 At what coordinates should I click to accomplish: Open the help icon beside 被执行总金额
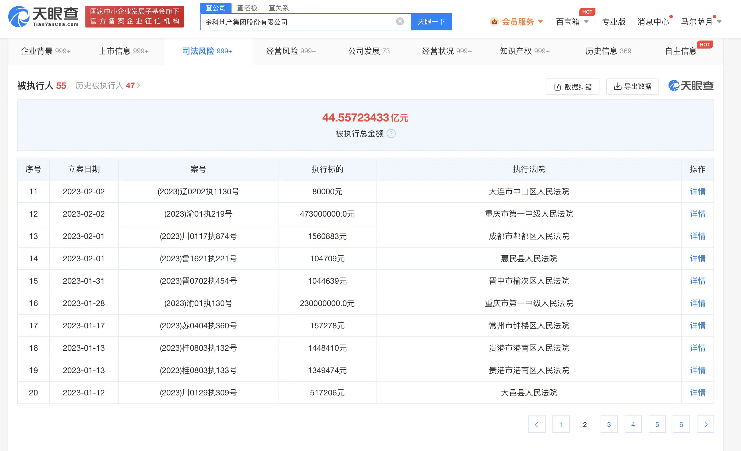391,134
